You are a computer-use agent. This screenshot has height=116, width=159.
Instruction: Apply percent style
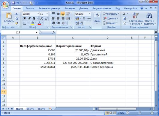point(84,19)
